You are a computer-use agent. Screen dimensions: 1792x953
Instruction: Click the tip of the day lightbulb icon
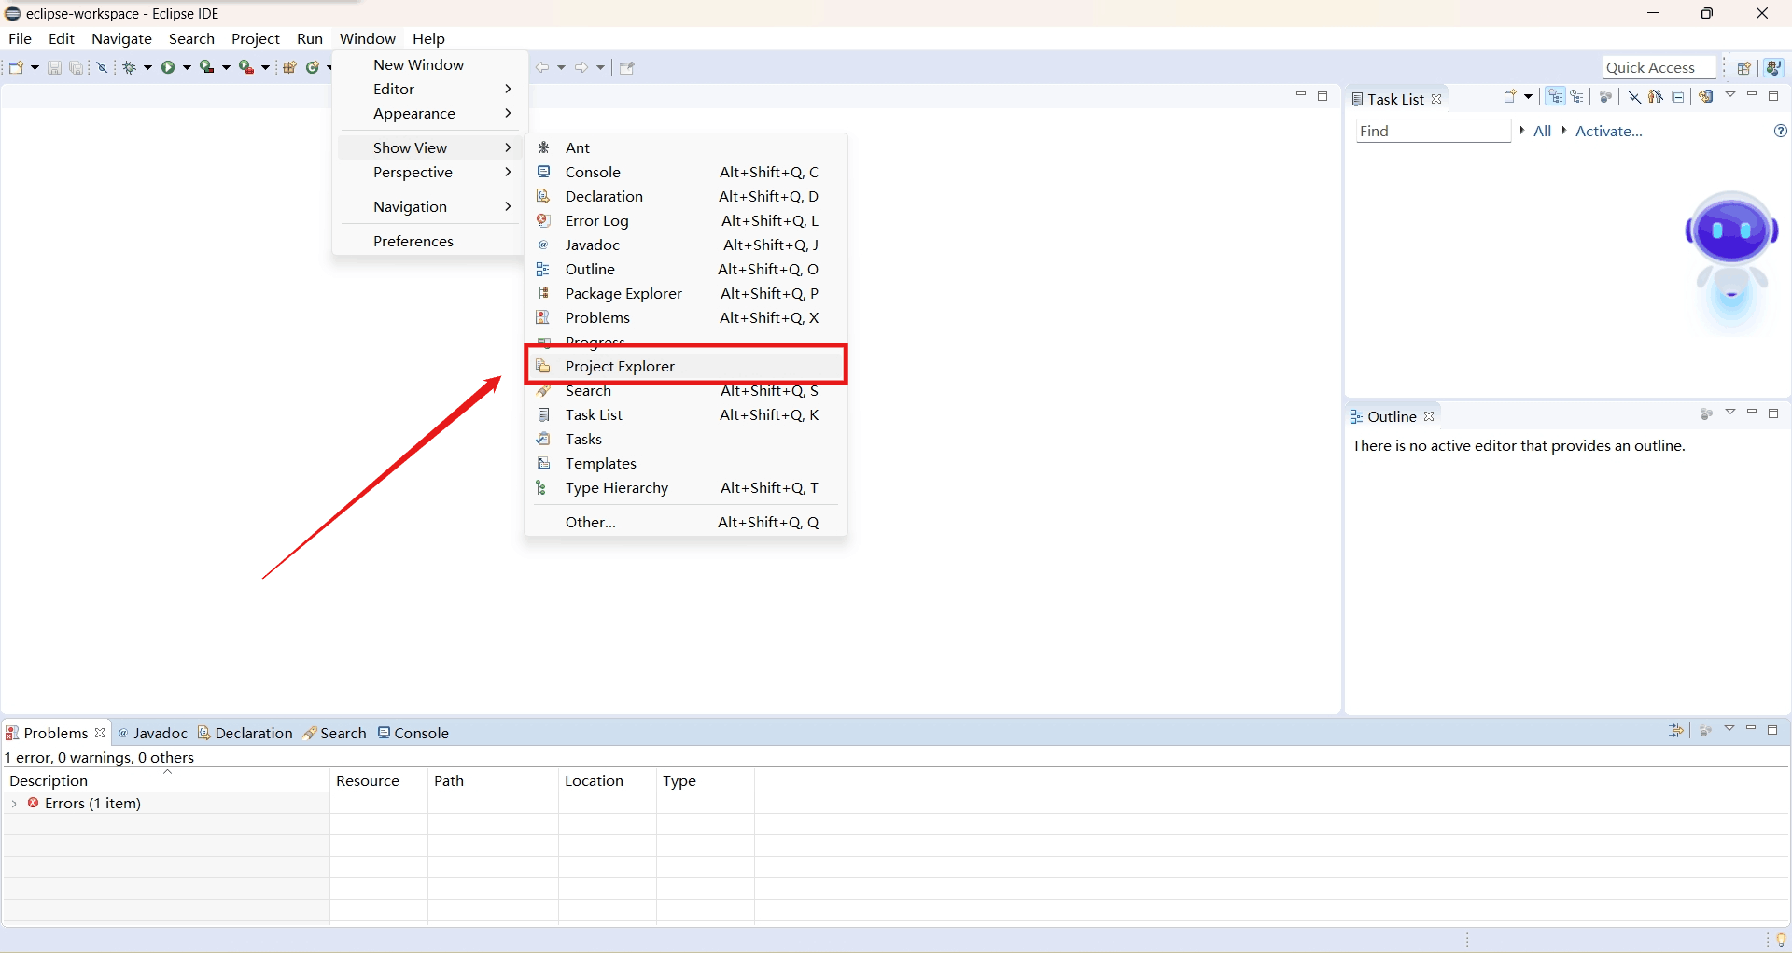pos(1781,940)
